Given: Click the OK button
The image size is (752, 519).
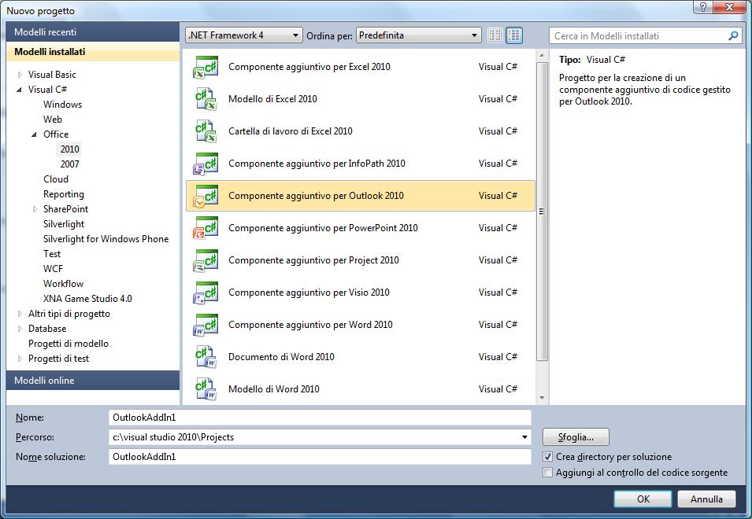Looking at the screenshot, I should tap(643, 499).
